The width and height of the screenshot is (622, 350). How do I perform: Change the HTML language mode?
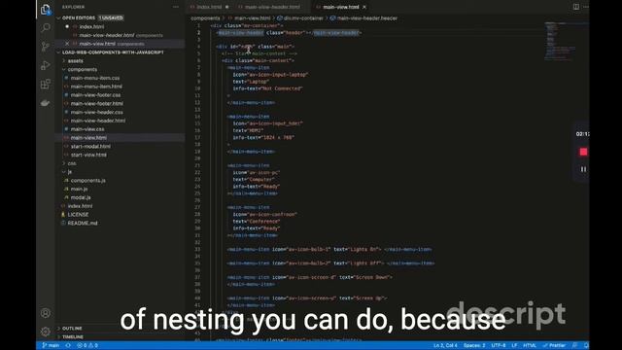pos(530,346)
